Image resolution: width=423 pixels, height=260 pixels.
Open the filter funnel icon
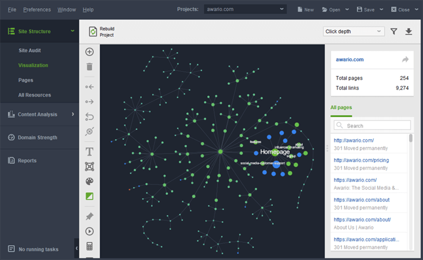tap(394, 32)
